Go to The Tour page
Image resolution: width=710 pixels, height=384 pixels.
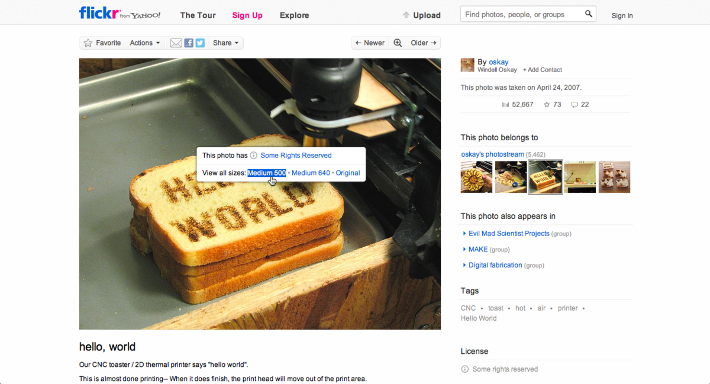(x=198, y=15)
